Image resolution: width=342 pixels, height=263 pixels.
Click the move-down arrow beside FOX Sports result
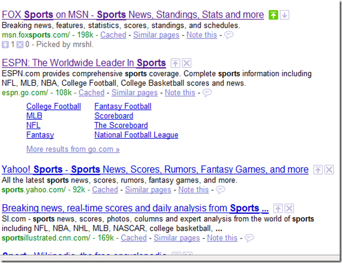284,15
